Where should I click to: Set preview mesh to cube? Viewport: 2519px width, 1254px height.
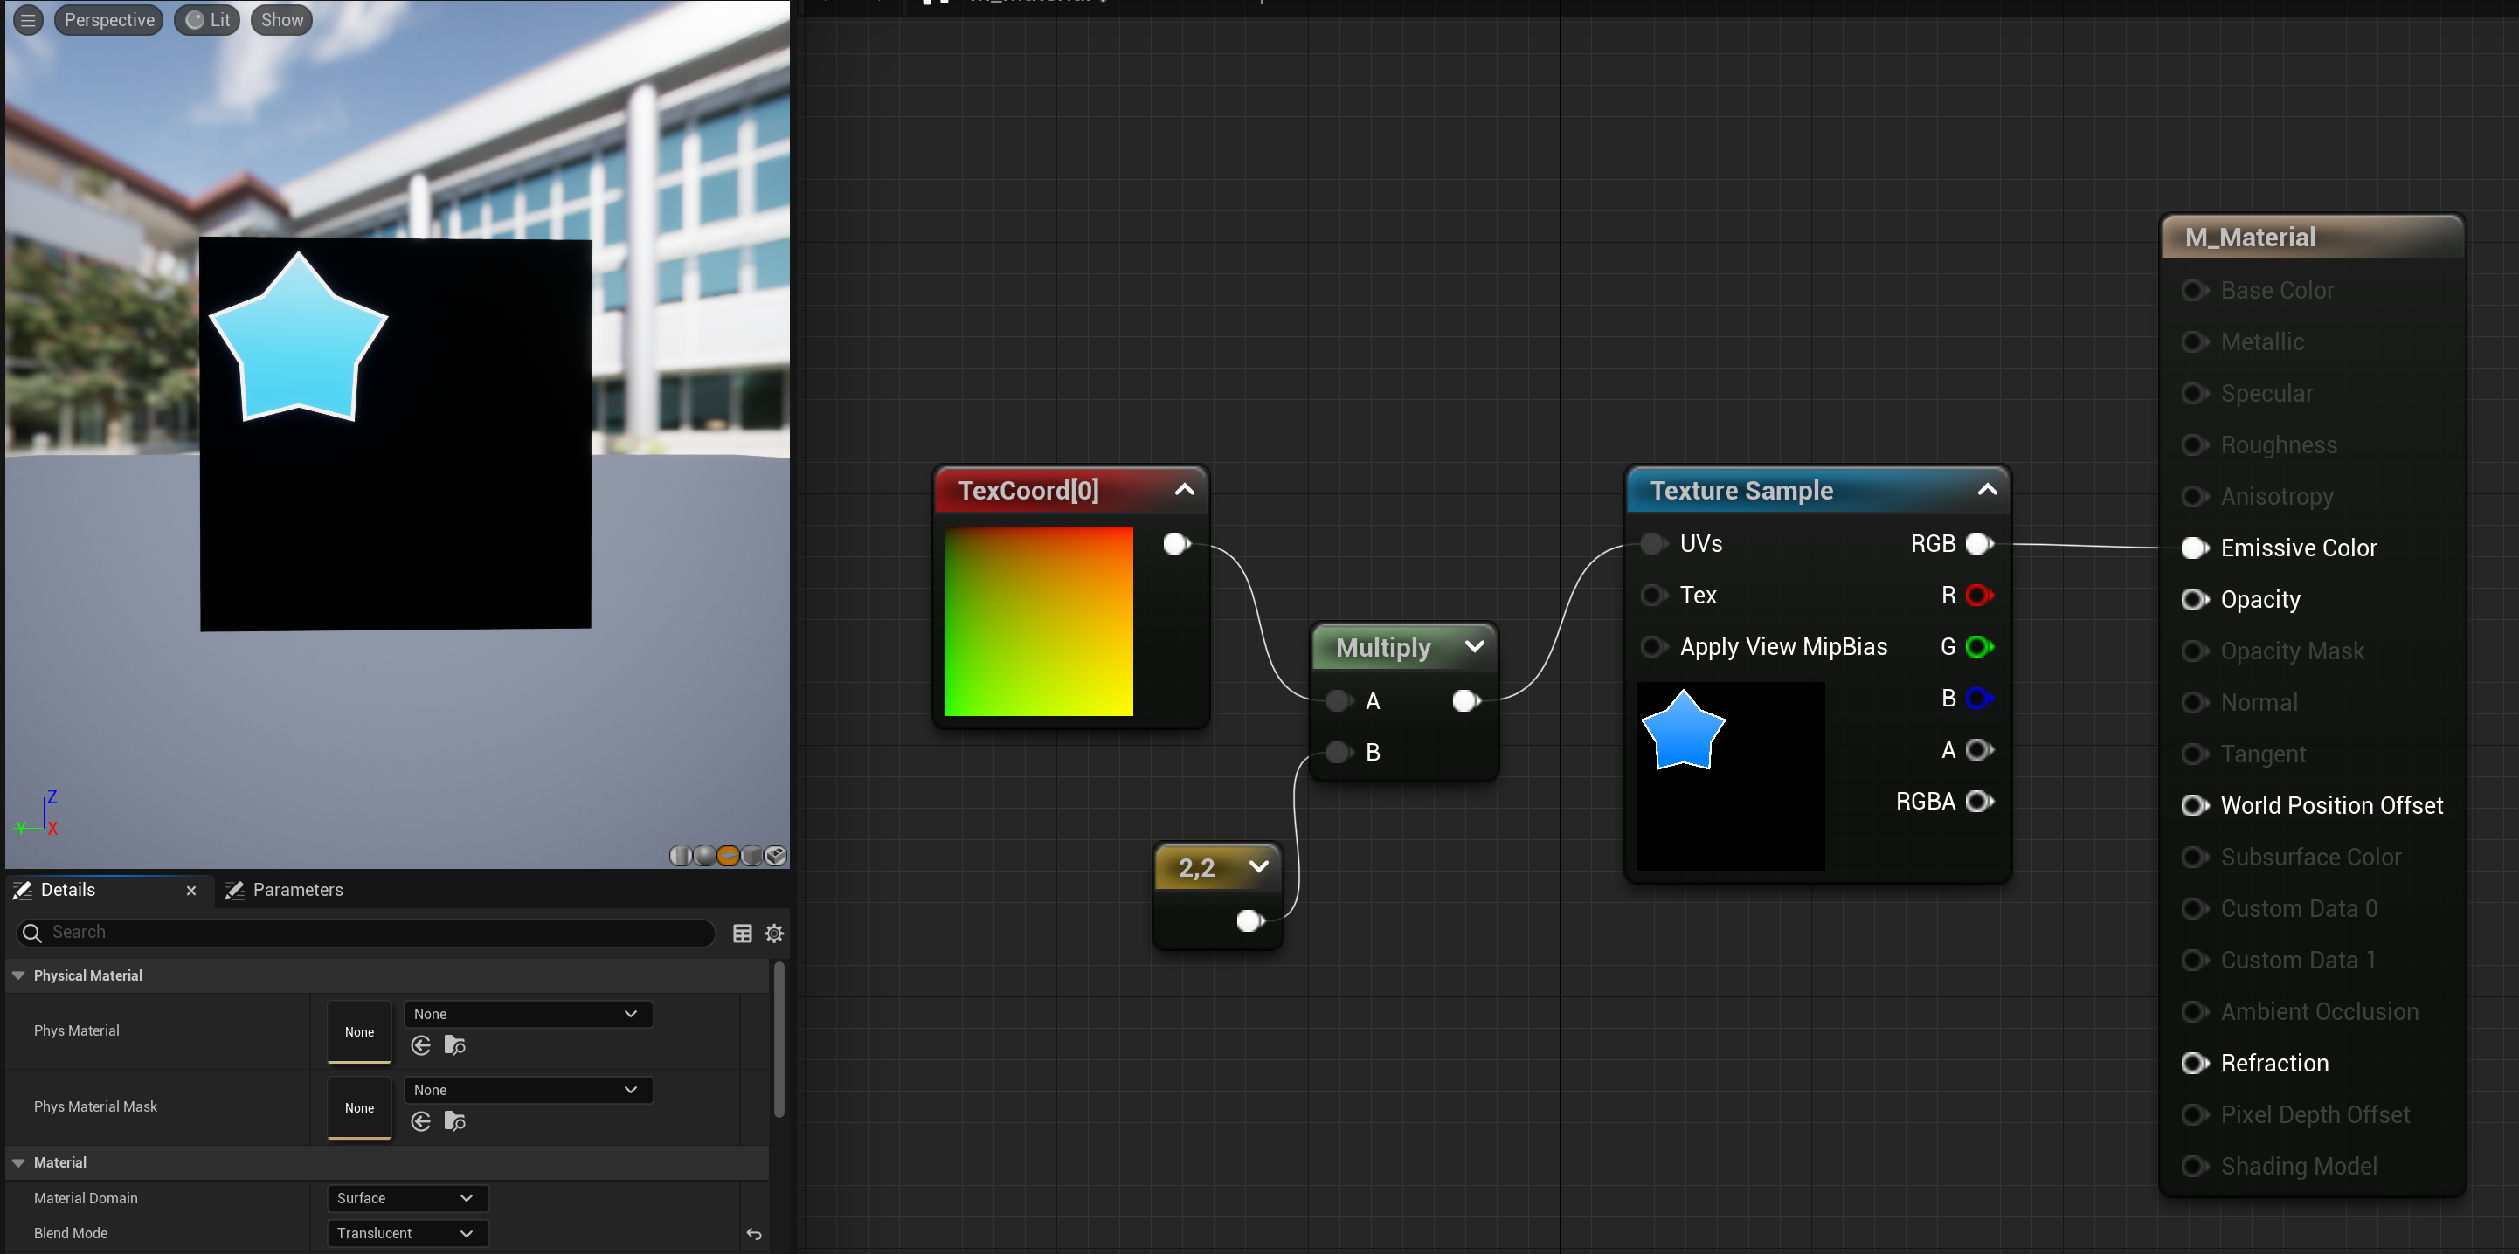(752, 855)
